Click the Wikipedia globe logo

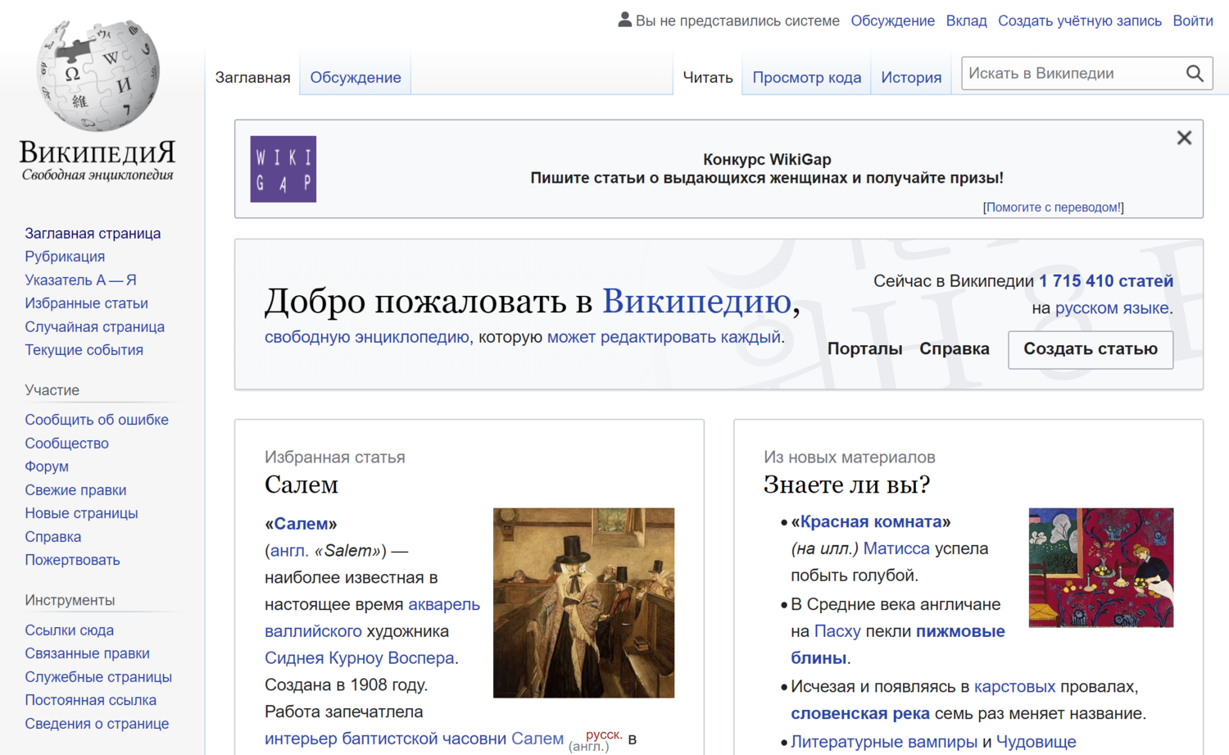(x=98, y=75)
